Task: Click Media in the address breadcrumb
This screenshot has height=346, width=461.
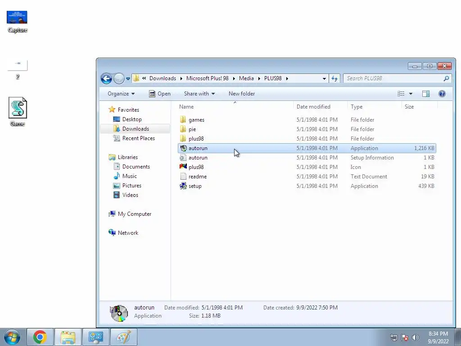Action: (x=246, y=78)
